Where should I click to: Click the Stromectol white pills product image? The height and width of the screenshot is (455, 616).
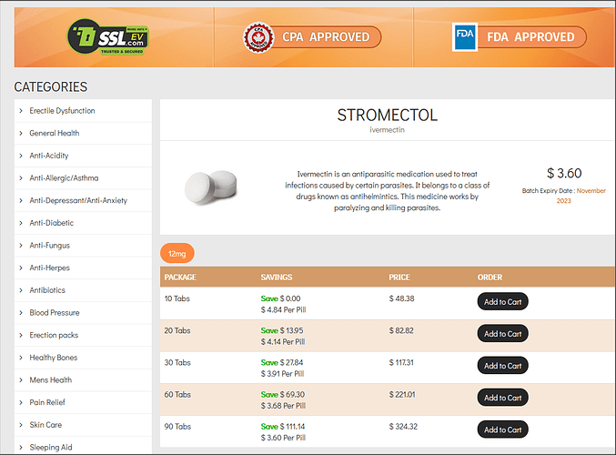point(211,187)
